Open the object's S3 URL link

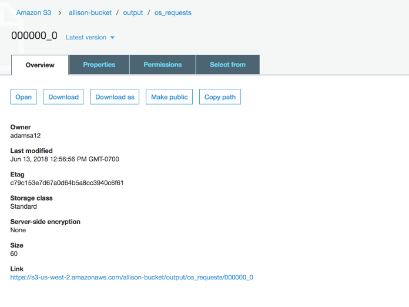(132, 277)
